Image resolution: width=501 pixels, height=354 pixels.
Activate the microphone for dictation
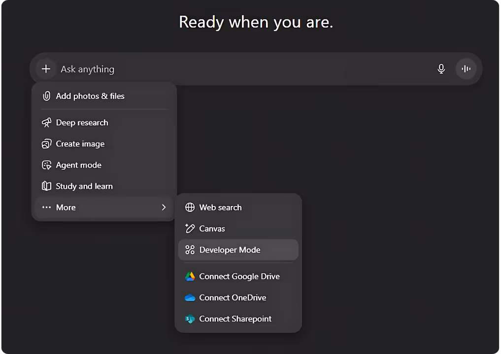pyautogui.click(x=441, y=68)
